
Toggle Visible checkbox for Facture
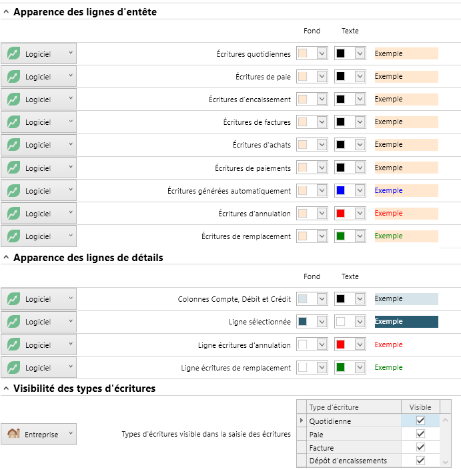click(x=420, y=447)
